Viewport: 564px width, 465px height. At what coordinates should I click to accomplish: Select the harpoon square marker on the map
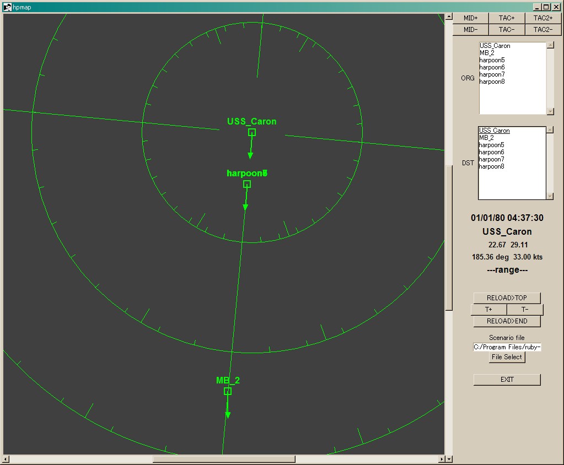[247, 184]
